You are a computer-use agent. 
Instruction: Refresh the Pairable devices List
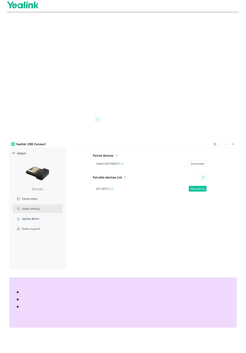click(x=203, y=178)
